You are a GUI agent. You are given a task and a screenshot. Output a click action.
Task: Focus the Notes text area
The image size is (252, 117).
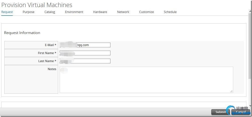[x=146, y=80]
